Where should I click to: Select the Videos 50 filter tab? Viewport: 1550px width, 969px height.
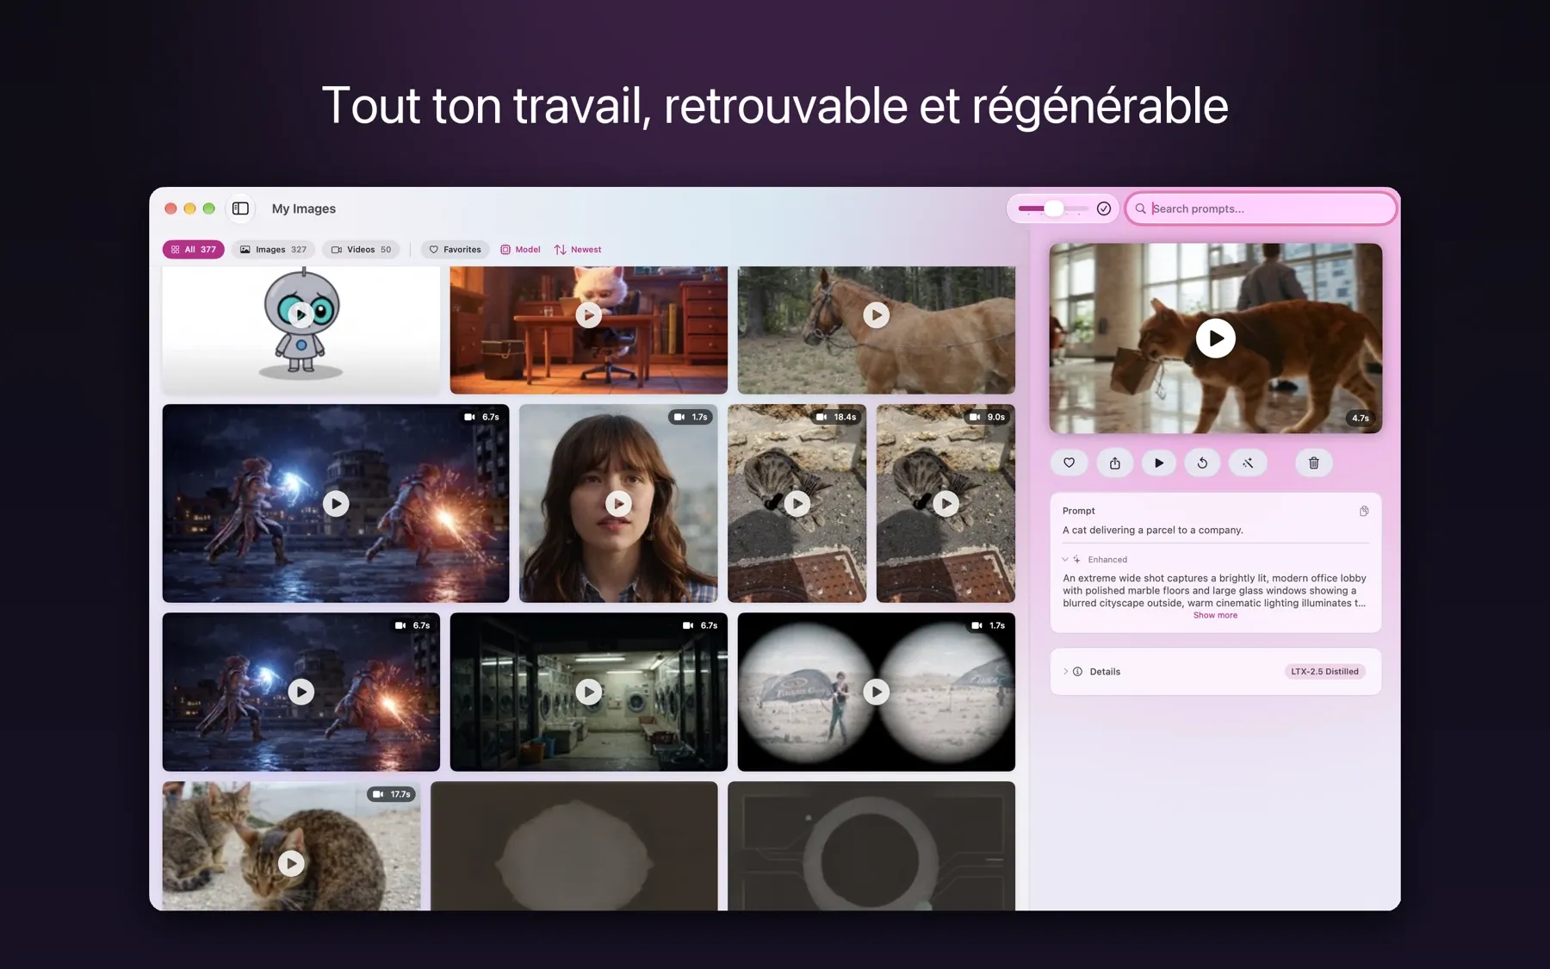[361, 250]
